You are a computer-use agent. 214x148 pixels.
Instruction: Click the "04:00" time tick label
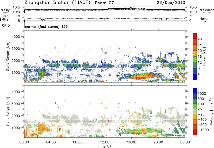click(x=51, y=142)
